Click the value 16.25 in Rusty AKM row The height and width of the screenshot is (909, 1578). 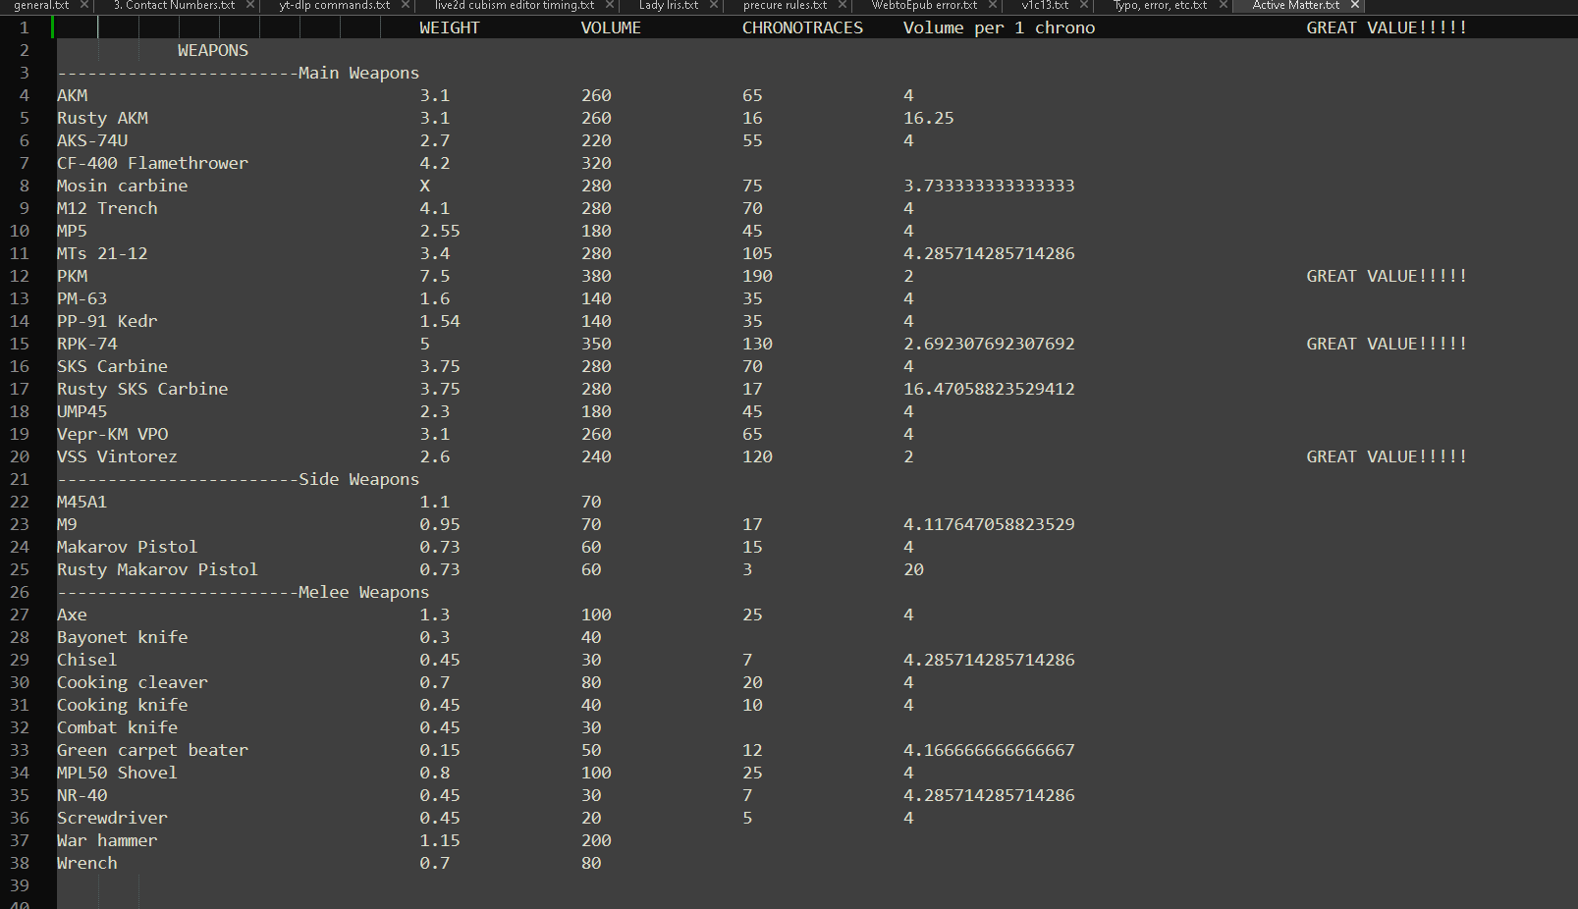[928, 118]
